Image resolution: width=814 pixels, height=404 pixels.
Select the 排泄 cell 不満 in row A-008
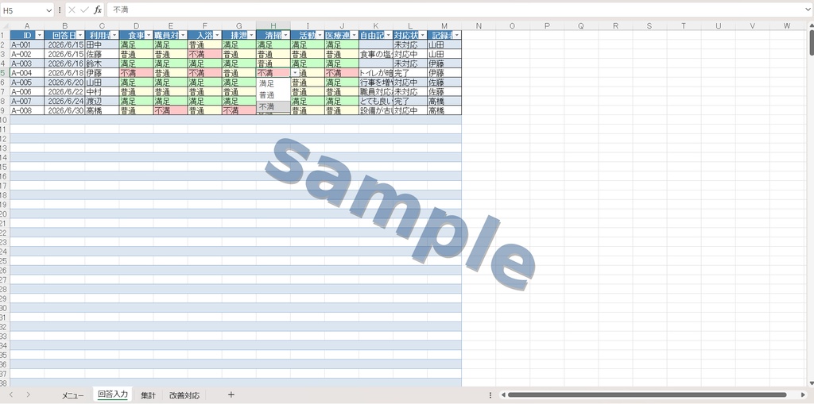click(x=238, y=110)
